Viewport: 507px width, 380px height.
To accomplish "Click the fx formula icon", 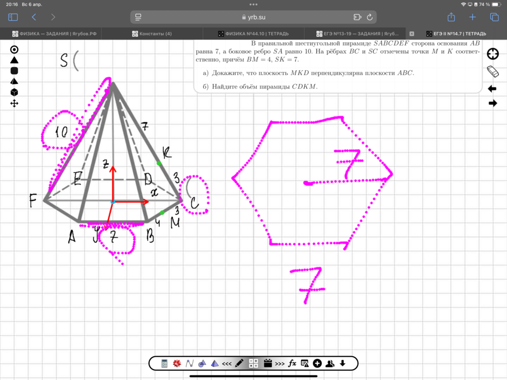I will pos(292,363).
